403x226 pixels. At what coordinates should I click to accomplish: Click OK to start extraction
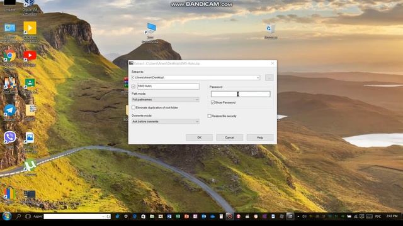point(199,137)
